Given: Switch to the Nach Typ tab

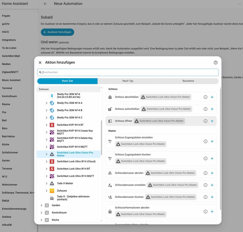Looking at the screenshot, I should point(128,81).
